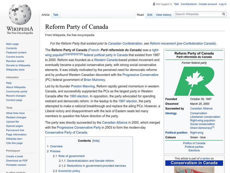The width and height of the screenshot is (230, 173).
Task: Switch to the Edit tab
Action: click(x=149, y=15)
